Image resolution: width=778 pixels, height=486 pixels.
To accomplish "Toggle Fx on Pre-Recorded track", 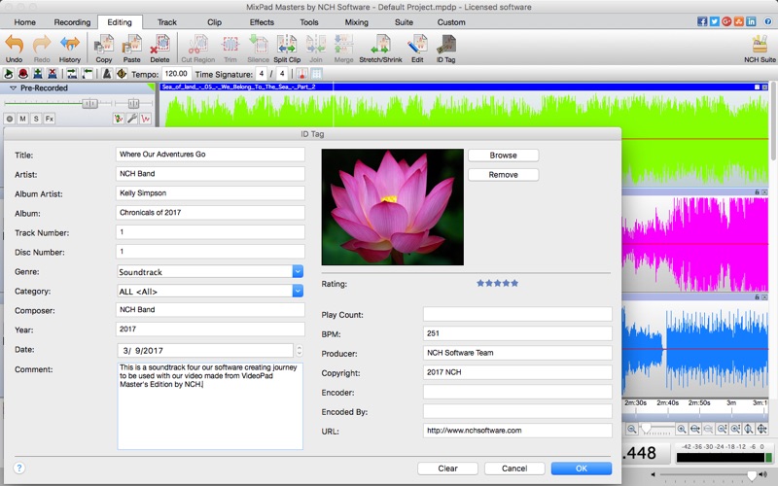I will (x=49, y=119).
